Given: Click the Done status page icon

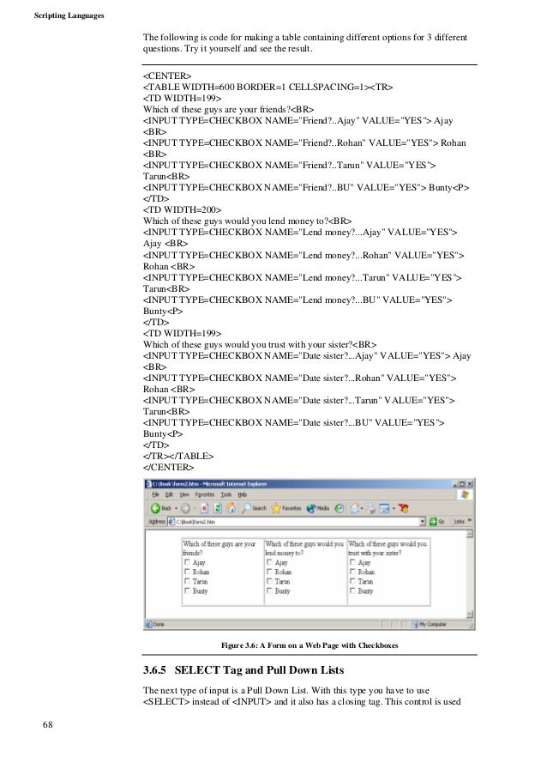Looking at the screenshot, I should pos(148,624).
